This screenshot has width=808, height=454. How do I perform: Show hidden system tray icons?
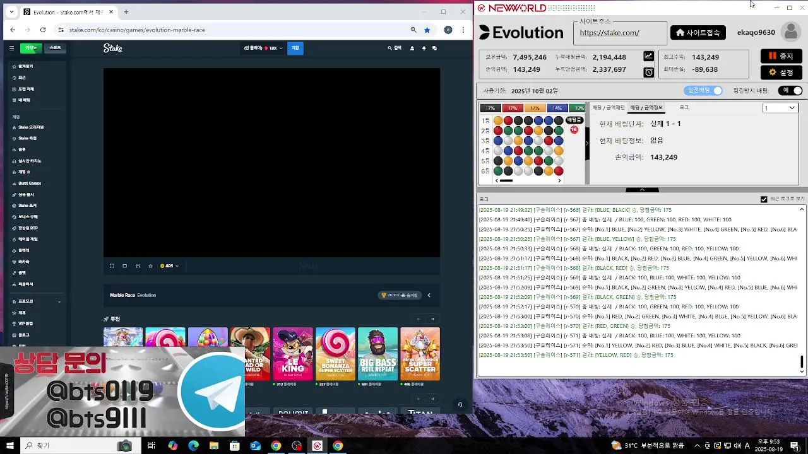pos(697,446)
